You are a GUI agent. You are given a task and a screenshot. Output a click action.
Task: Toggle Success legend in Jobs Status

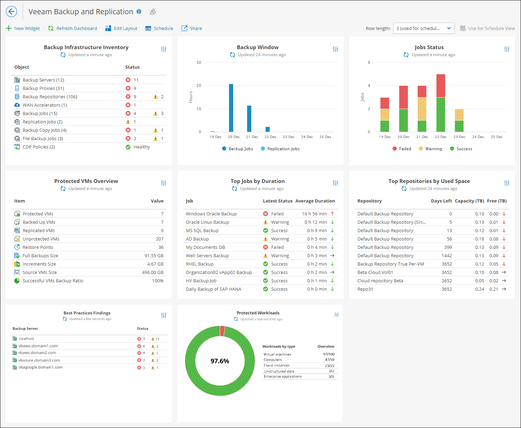(x=461, y=149)
